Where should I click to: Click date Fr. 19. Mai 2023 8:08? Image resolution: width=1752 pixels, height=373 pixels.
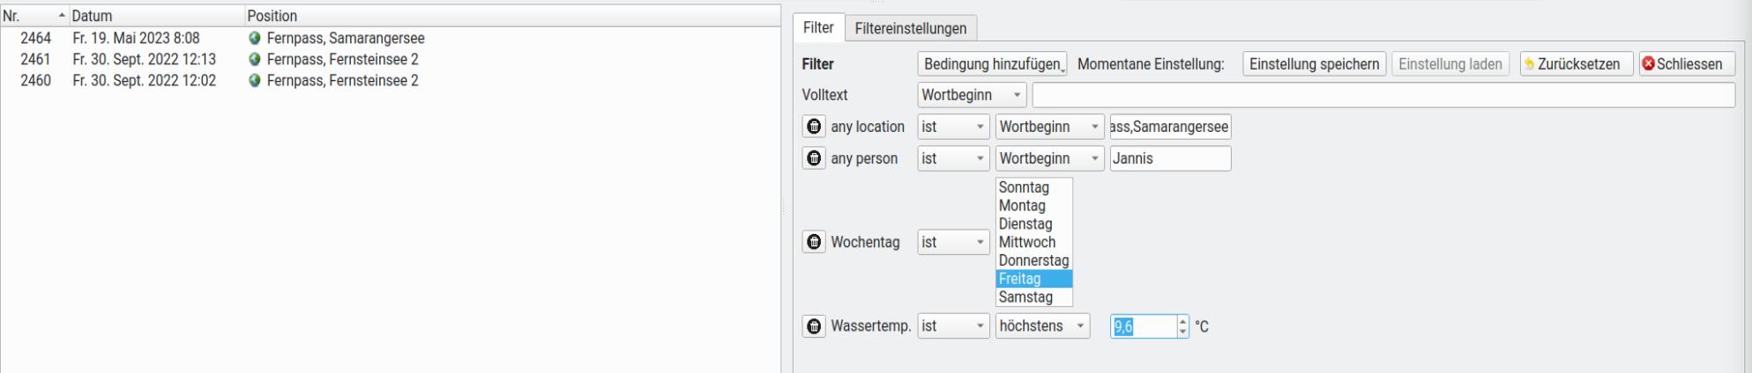137,39
